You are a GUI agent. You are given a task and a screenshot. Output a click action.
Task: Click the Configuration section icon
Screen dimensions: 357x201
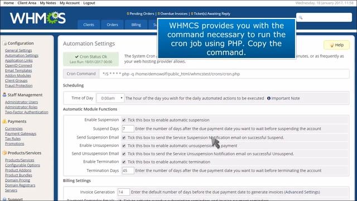(4, 43)
